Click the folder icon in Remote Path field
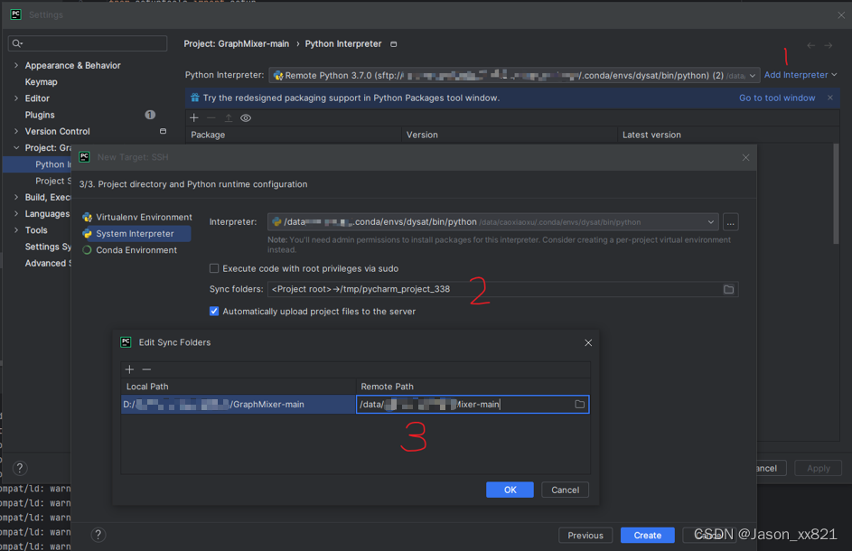This screenshot has height=551, width=852. (580, 405)
